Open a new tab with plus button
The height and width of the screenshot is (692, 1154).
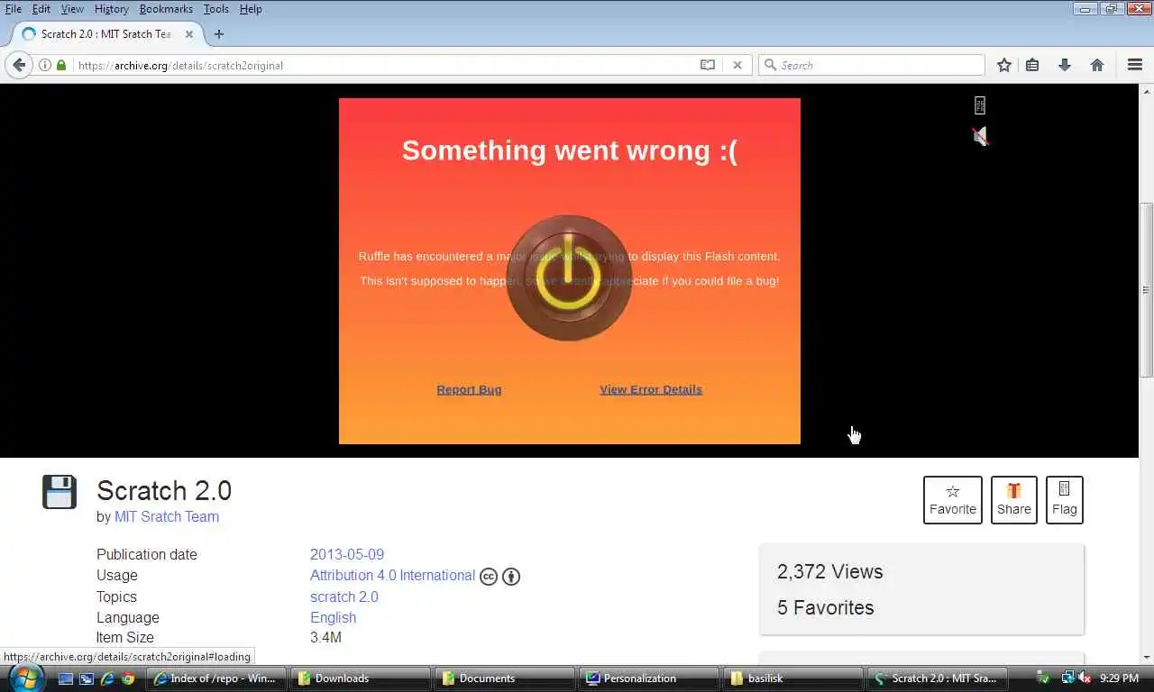tap(218, 34)
